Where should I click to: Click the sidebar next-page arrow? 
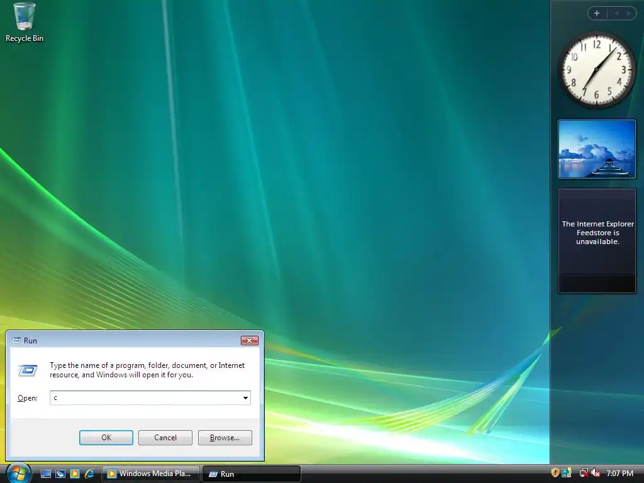(x=628, y=13)
